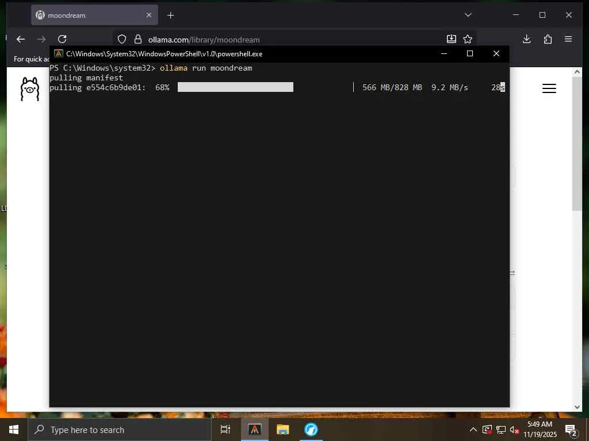Minimize the browser window
Image resolution: width=589 pixels, height=441 pixels.
(516, 15)
